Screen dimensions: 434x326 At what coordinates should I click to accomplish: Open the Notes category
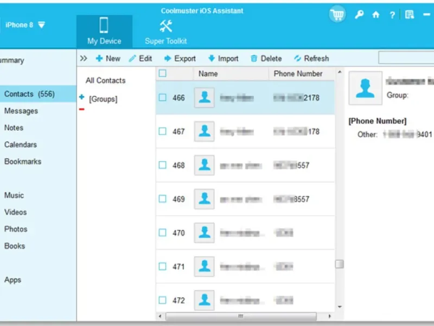pos(14,128)
